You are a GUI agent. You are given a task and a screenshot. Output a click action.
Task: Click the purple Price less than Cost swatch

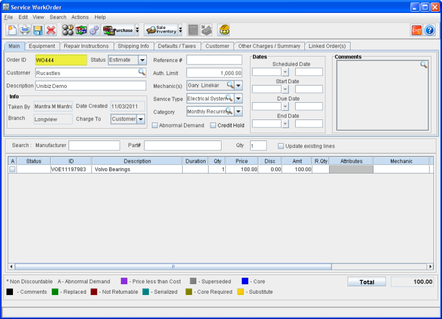[124, 281]
